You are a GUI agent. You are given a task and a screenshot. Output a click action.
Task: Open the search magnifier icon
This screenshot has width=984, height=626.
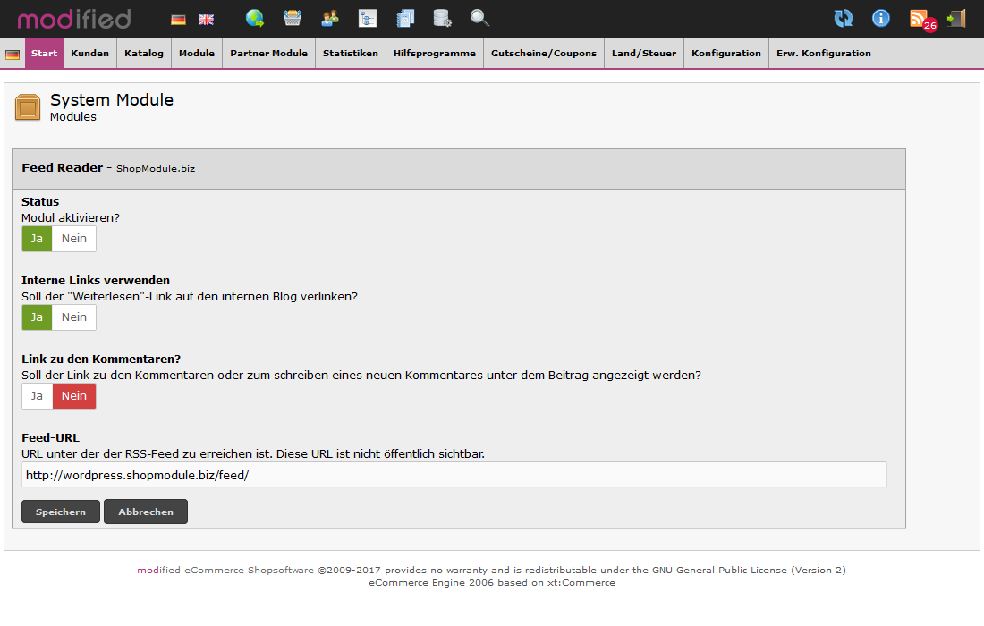pyautogui.click(x=479, y=18)
